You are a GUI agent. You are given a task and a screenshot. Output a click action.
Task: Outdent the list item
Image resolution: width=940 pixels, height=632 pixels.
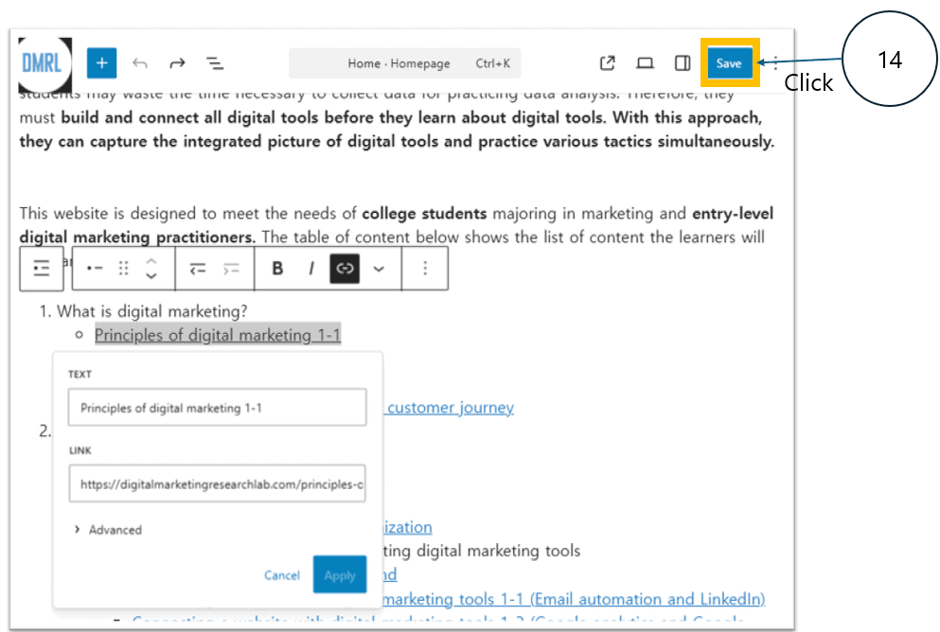(197, 269)
